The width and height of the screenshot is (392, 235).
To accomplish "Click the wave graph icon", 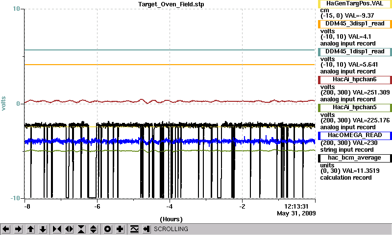I will click(x=134, y=229).
